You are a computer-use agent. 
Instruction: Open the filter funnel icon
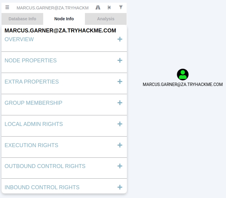pyautogui.click(x=121, y=7)
